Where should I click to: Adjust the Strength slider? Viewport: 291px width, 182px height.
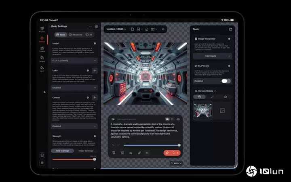pyautogui.click(x=73, y=159)
